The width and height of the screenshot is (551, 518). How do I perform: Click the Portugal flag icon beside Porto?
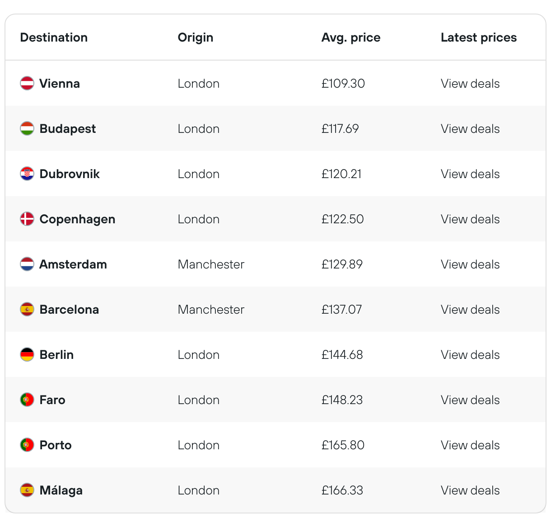pyautogui.click(x=27, y=445)
